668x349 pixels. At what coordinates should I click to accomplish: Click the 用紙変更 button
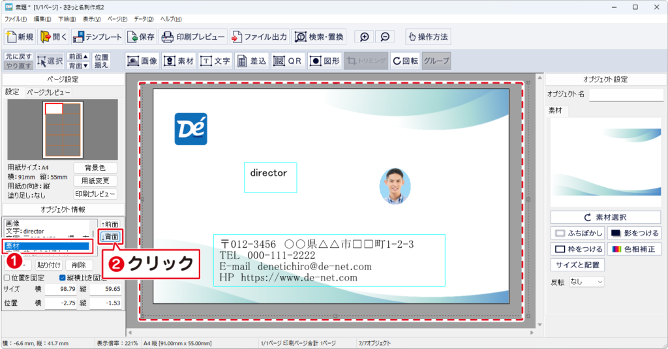[x=95, y=181]
